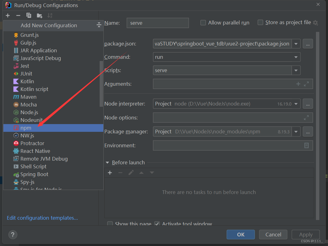Image resolution: width=328 pixels, height=246 pixels.
Task: Click the Store as project file gear icon
Action: (x=315, y=23)
